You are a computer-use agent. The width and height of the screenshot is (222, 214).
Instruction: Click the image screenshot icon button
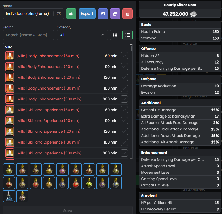pyautogui.click(x=103, y=14)
